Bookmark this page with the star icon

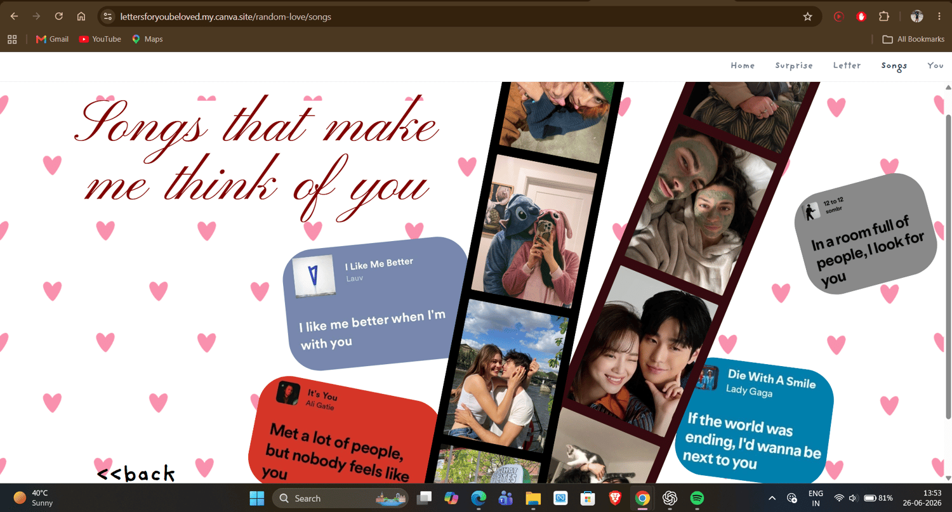point(807,16)
